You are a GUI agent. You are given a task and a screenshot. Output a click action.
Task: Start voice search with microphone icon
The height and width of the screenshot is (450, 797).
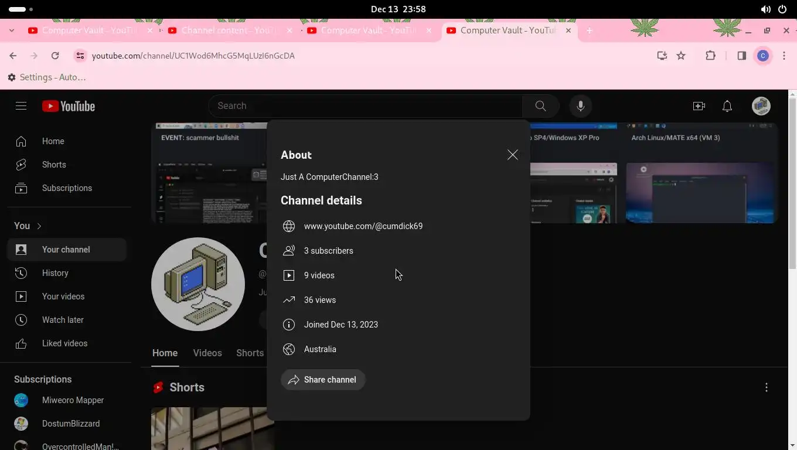581,106
